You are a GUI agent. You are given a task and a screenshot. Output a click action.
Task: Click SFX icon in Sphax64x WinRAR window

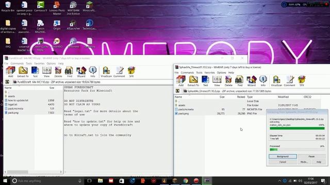302,81
